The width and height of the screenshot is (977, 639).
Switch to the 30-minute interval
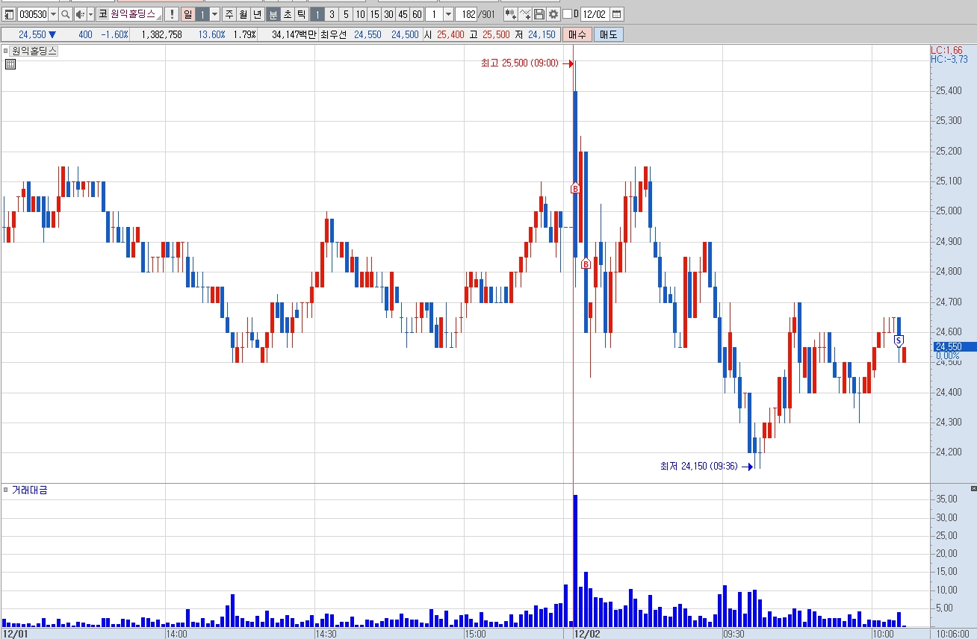[x=388, y=14]
